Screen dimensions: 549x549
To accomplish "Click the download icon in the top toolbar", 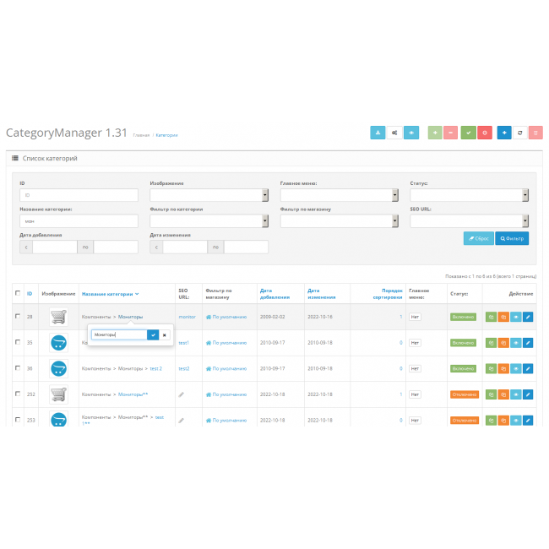I will tap(378, 133).
